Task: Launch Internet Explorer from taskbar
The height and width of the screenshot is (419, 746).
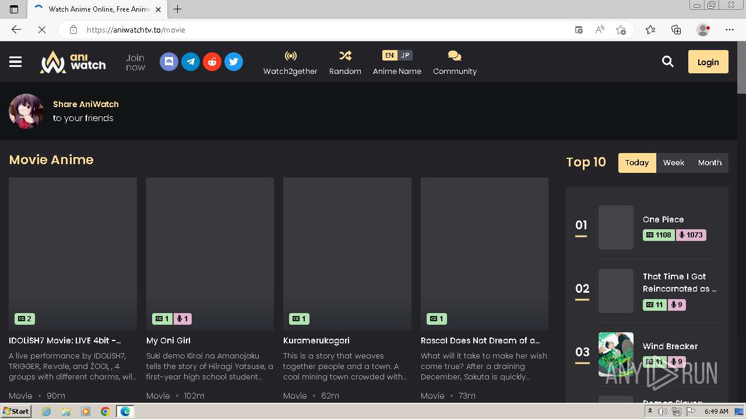Action: (47, 411)
